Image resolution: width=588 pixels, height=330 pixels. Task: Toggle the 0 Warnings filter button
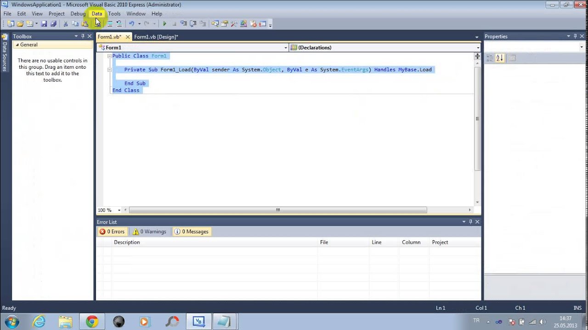point(150,231)
